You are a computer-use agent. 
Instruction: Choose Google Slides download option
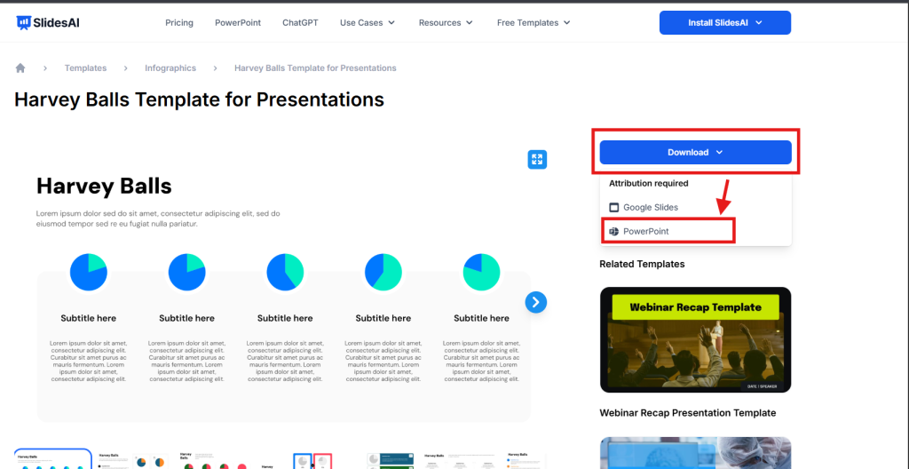pos(643,207)
